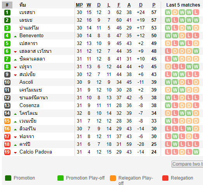This screenshot has height=185, width=203.
Task: Sort table by MP column header
Action: coord(79,5)
